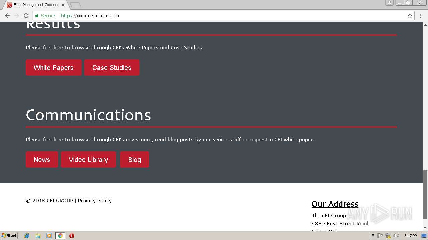Screen dimensions: 428x240
Task: Click the browser back arrow
Action: click(x=7, y=16)
